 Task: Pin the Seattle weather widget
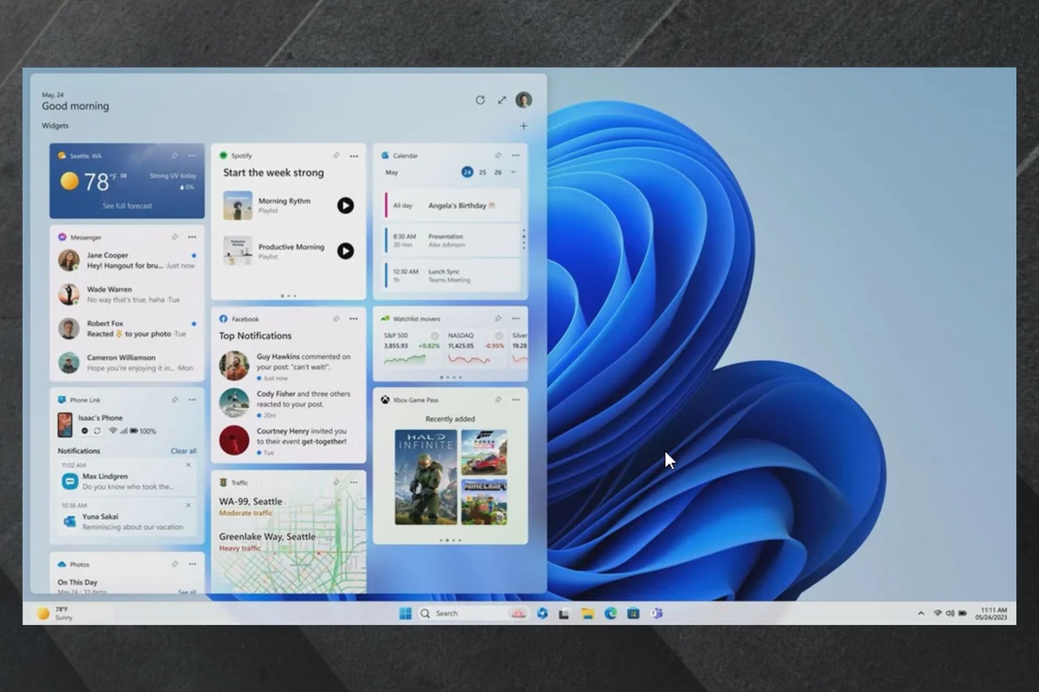click(175, 156)
